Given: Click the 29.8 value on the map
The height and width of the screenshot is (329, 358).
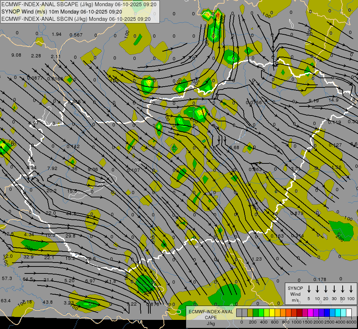Looking at the screenshot, I should pos(70,236).
